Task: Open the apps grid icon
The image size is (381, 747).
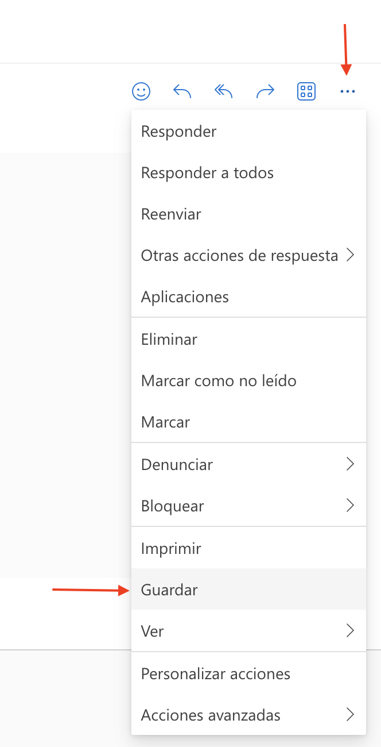Action: (306, 91)
